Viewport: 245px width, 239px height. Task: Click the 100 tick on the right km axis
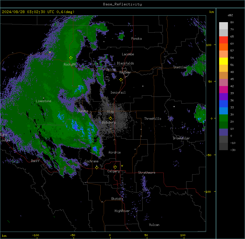[x=209, y=45]
